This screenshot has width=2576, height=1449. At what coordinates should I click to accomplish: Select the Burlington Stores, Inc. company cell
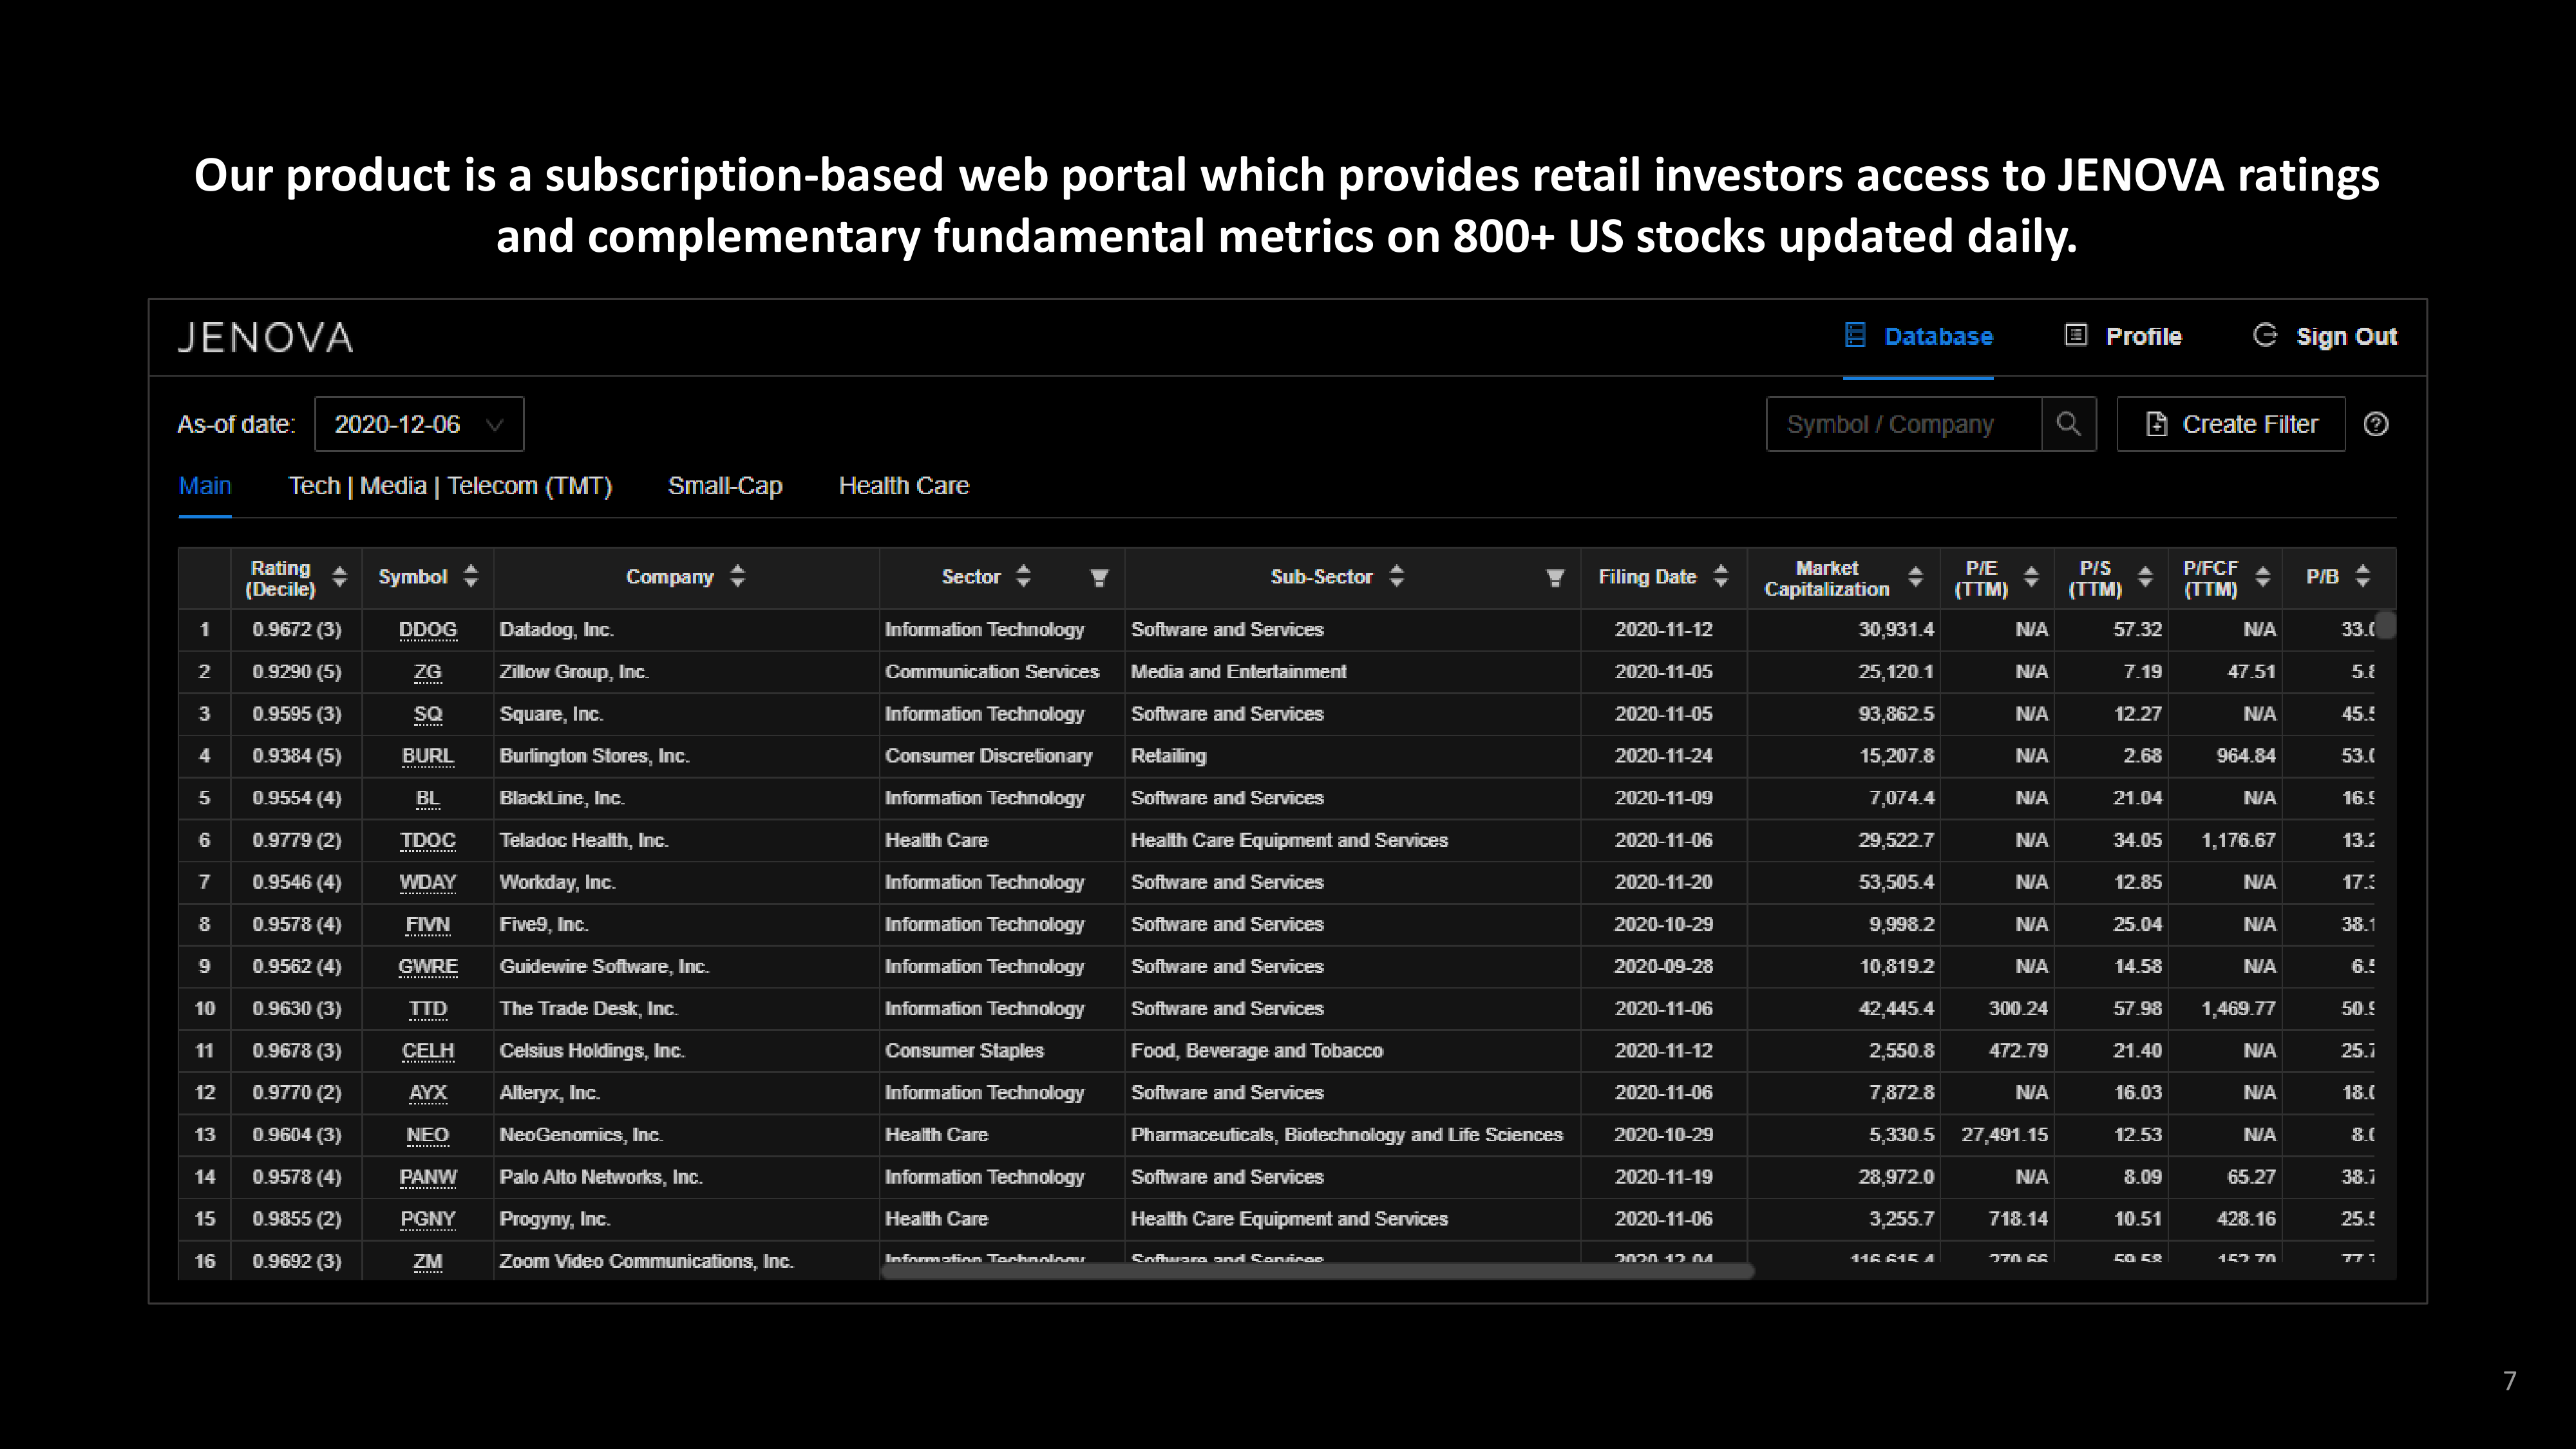[686, 756]
